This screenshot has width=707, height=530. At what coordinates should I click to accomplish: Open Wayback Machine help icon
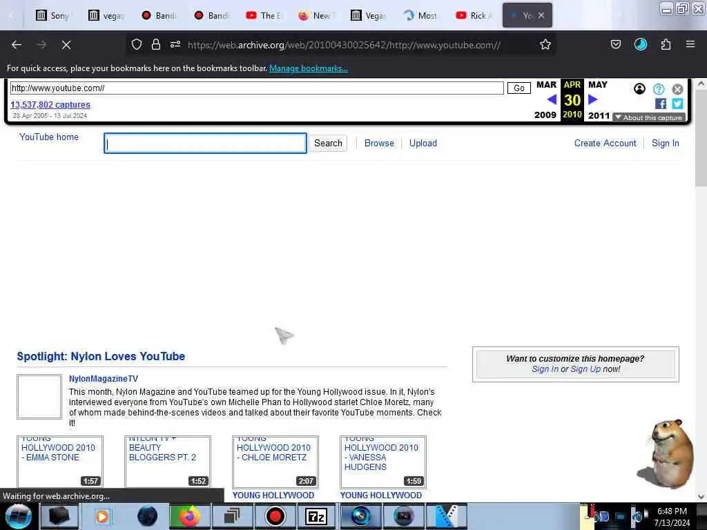pos(659,89)
